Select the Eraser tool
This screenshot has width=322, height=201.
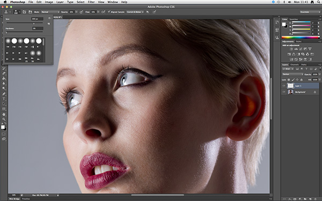click(4, 73)
